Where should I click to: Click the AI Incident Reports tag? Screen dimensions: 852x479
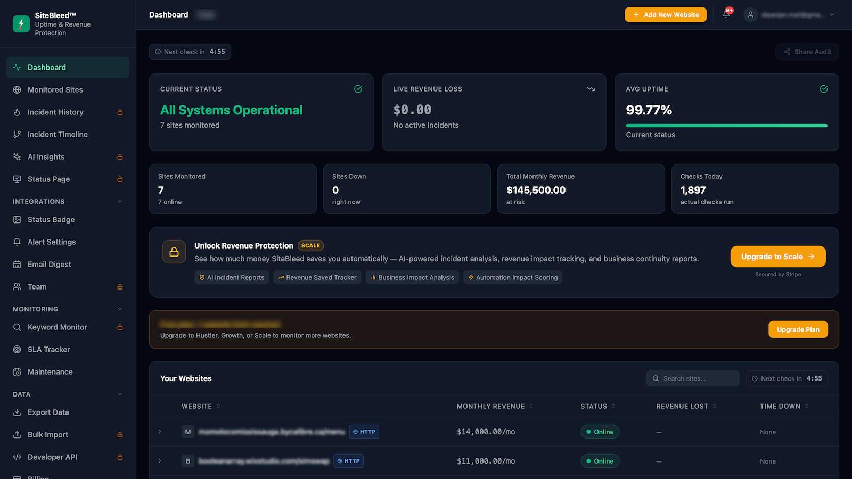click(x=232, y=277)
